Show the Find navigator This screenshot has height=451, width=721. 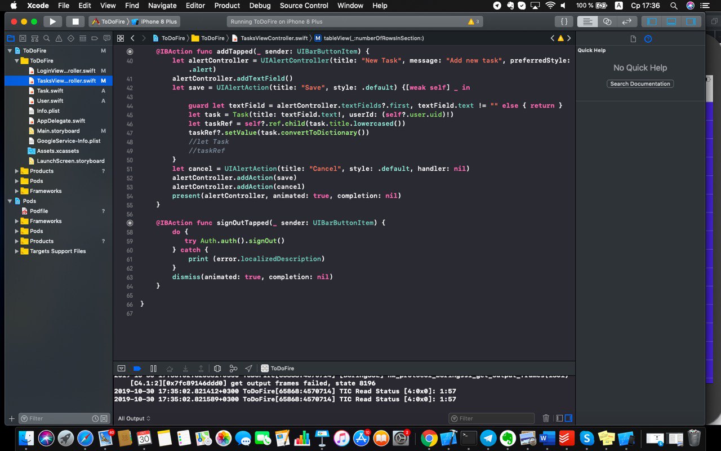pos(47,38)
